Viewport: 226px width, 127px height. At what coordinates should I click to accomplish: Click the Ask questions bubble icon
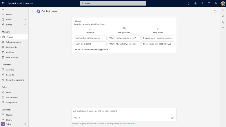[124, 29]
